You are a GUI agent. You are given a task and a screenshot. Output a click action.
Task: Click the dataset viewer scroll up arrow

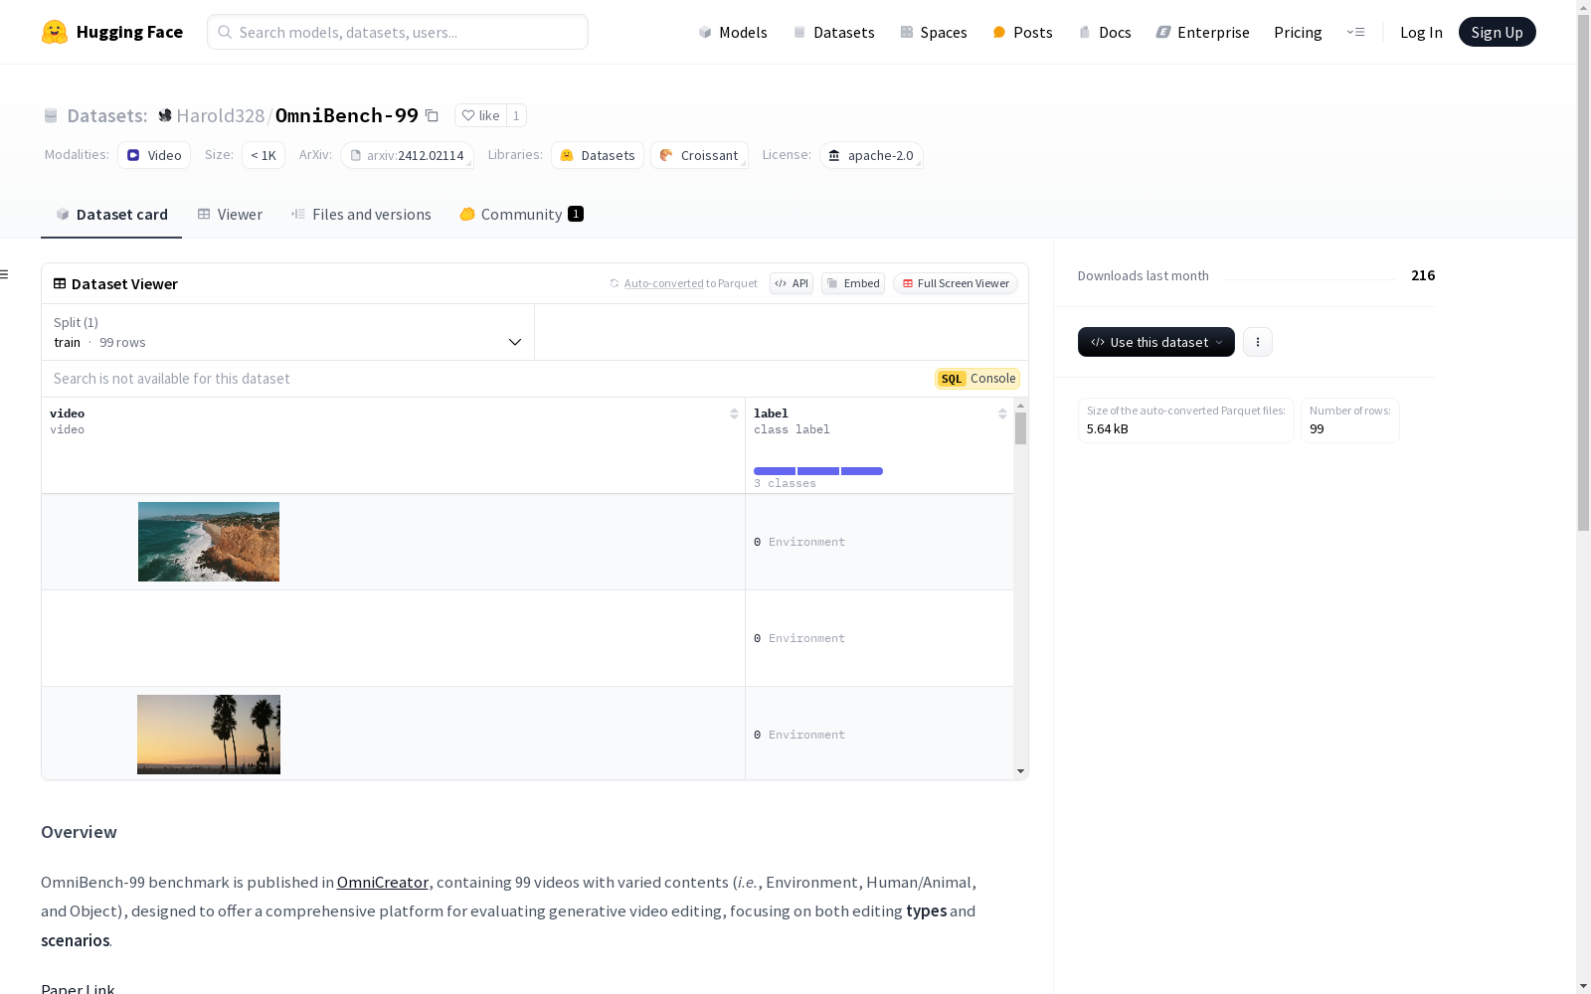1020,407
